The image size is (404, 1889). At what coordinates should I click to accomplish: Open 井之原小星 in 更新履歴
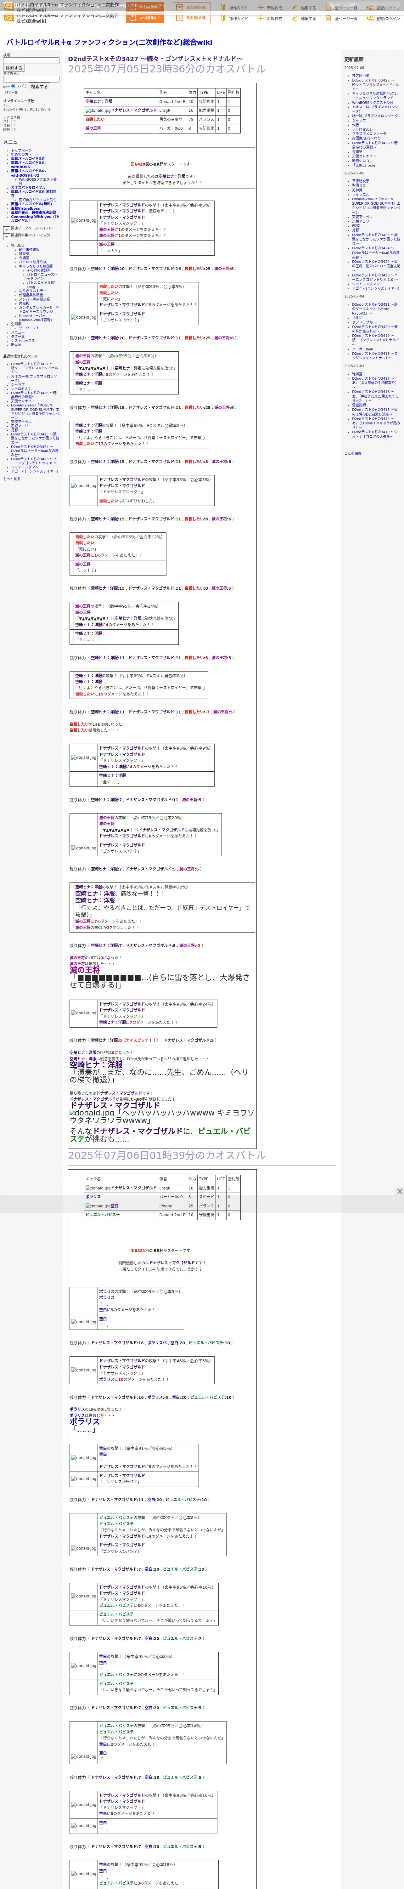pos(361,75)
